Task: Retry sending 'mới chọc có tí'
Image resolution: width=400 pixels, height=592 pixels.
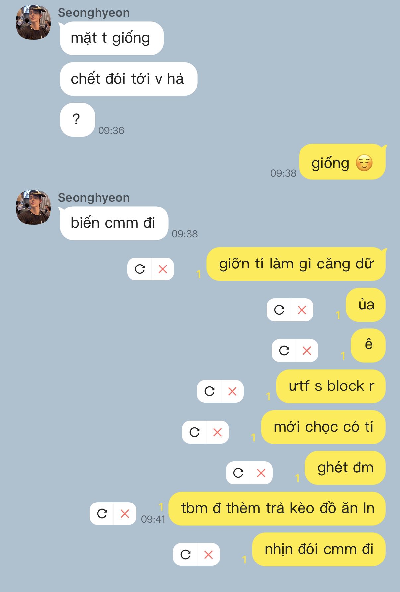Action: coord(194,432)
